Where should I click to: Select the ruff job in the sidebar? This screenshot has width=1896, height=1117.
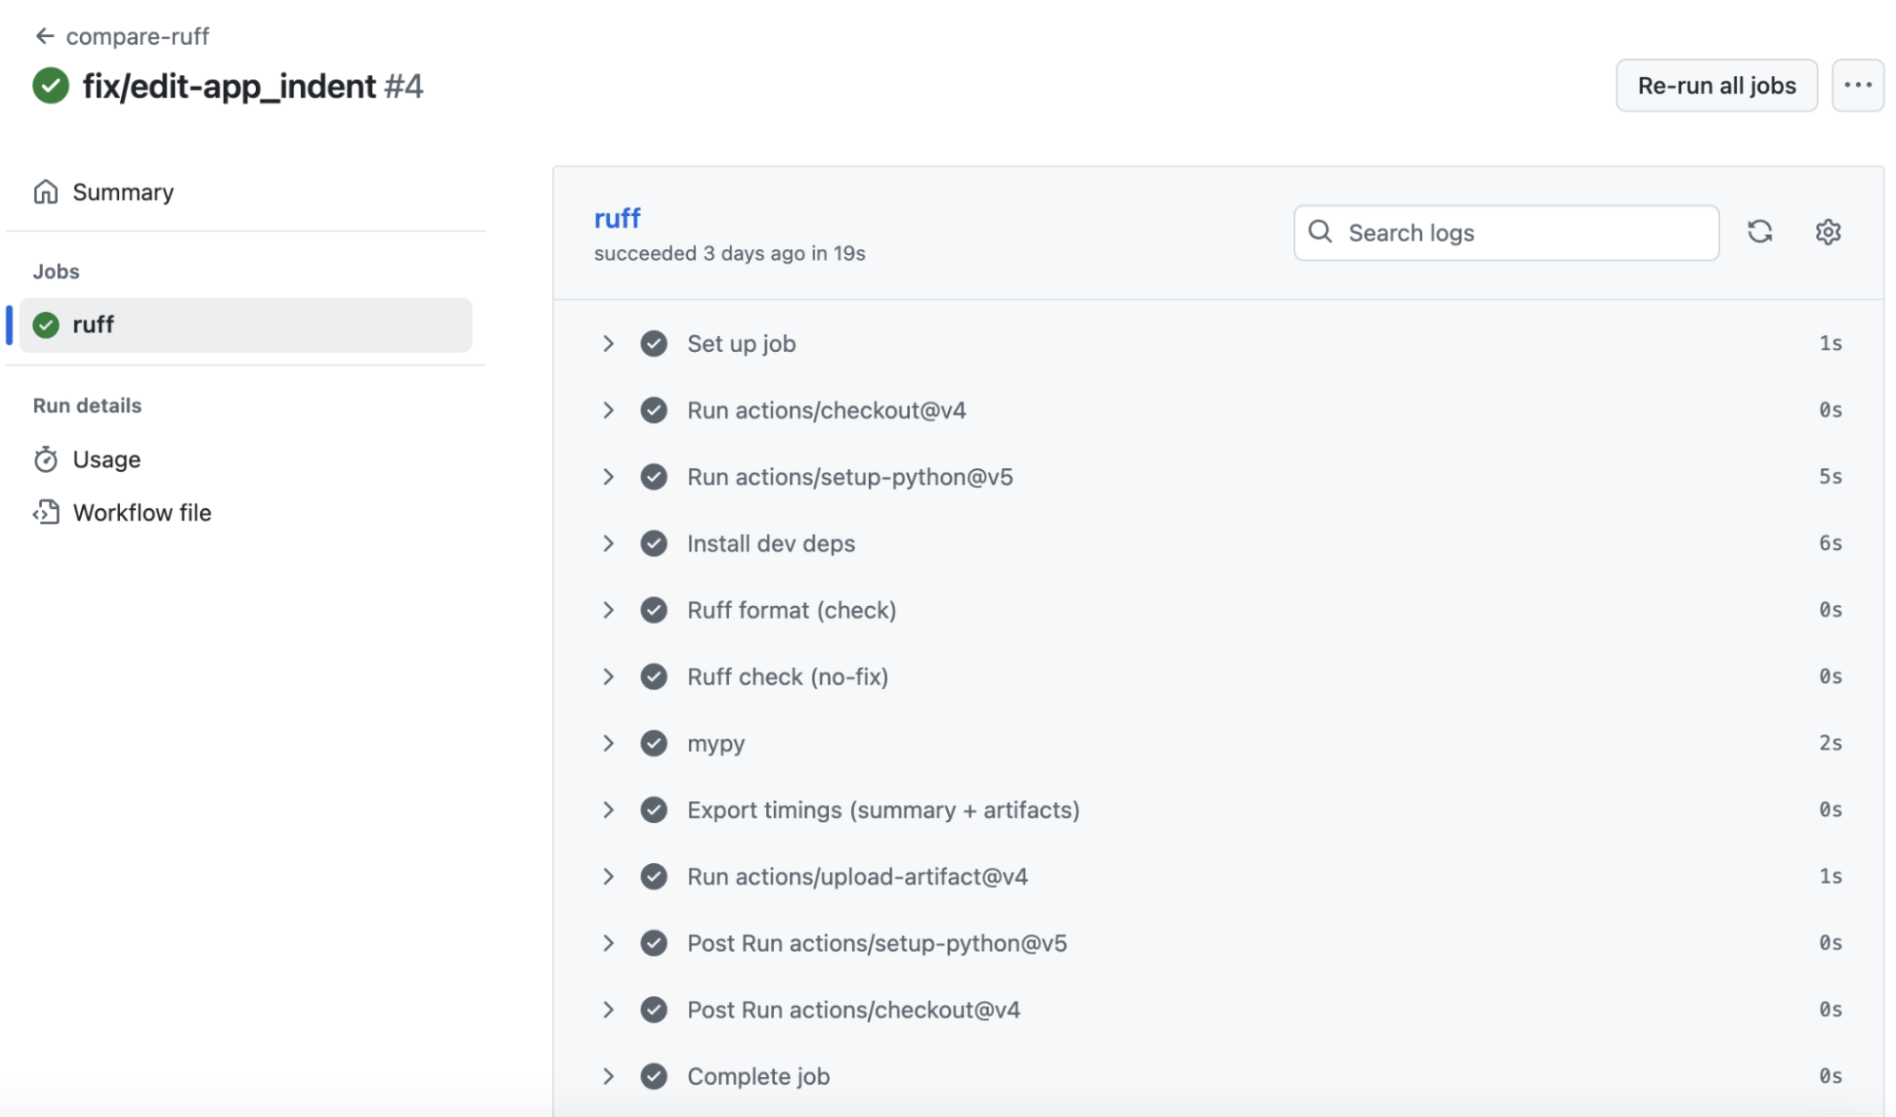(246, 324)
